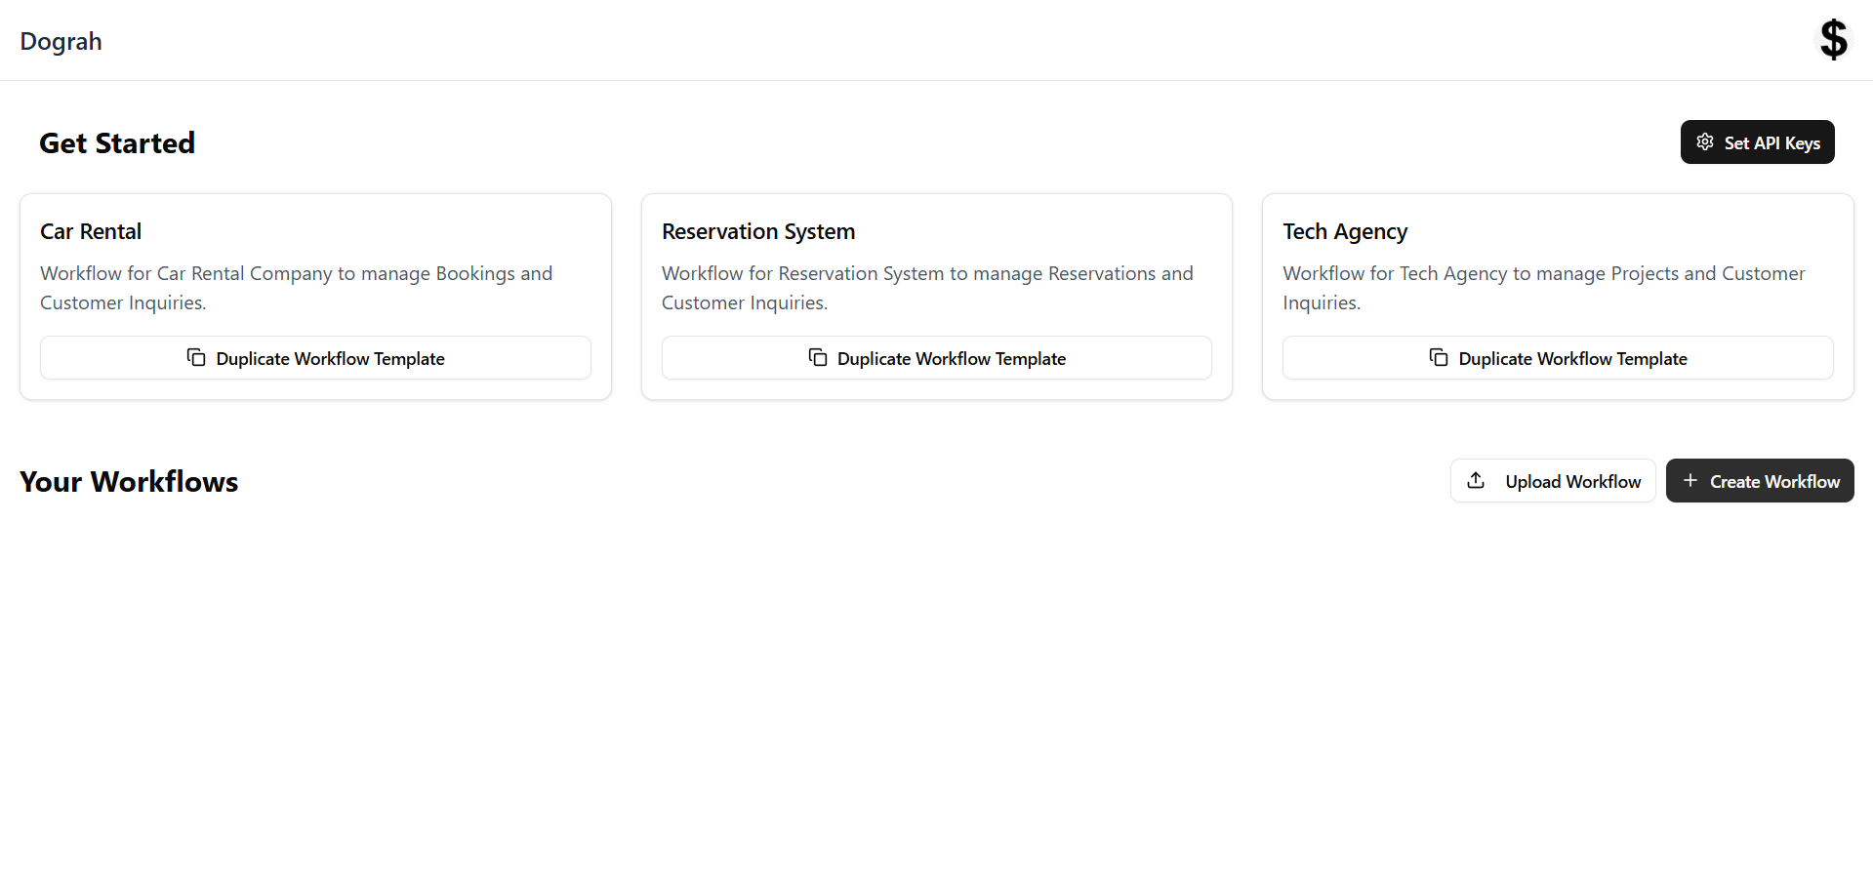This screenshot has height=884, width=1873.
Task: Click the gear icon on Set API Keys
Action: point(1704,141)
